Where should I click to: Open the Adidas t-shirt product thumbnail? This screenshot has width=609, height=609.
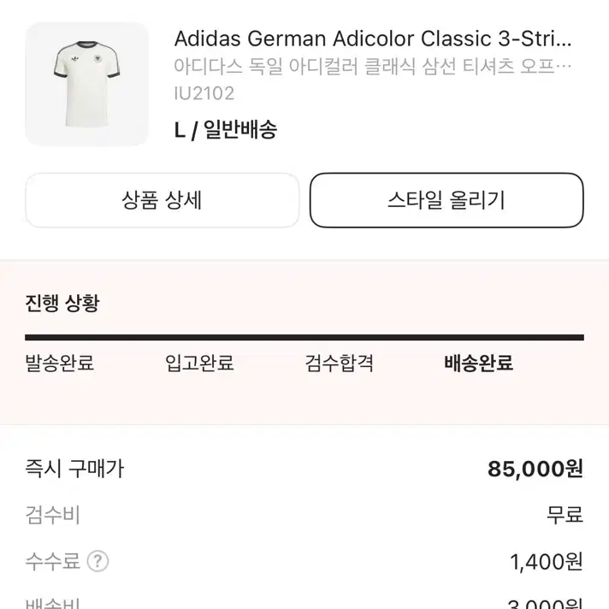pyautogui.click(x=87, y=84)
